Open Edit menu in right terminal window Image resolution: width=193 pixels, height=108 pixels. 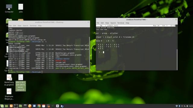pos(102,23)
